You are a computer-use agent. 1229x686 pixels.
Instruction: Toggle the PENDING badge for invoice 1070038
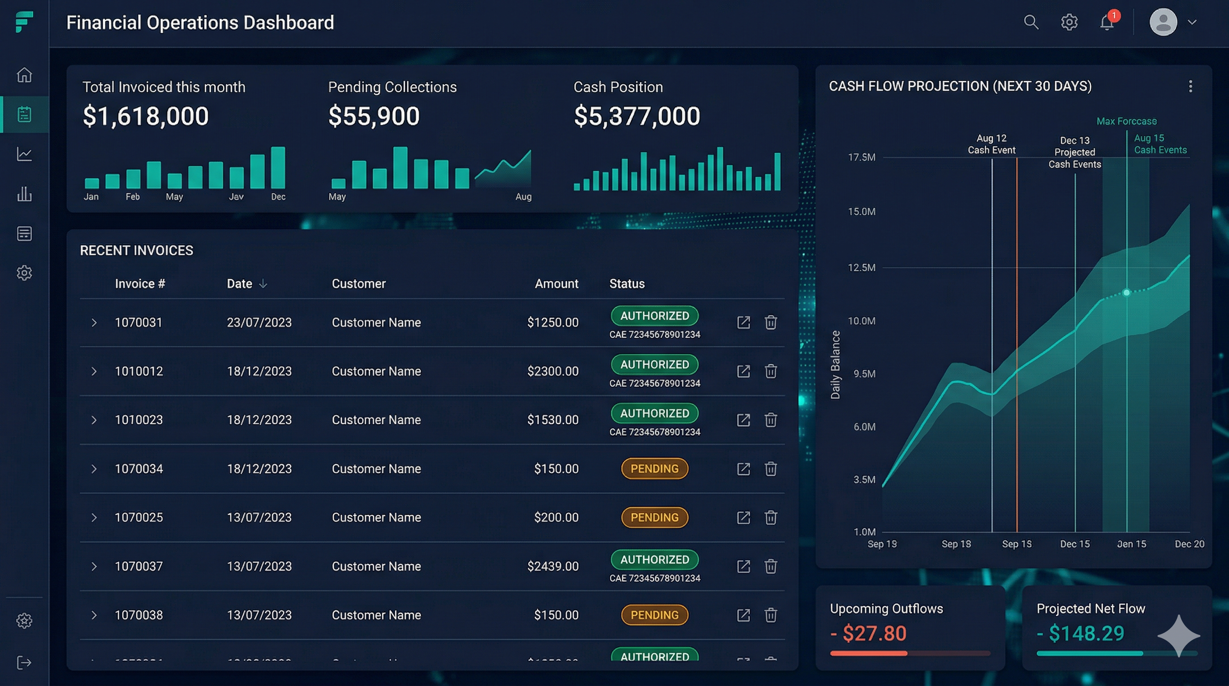(x=654, y=615)
